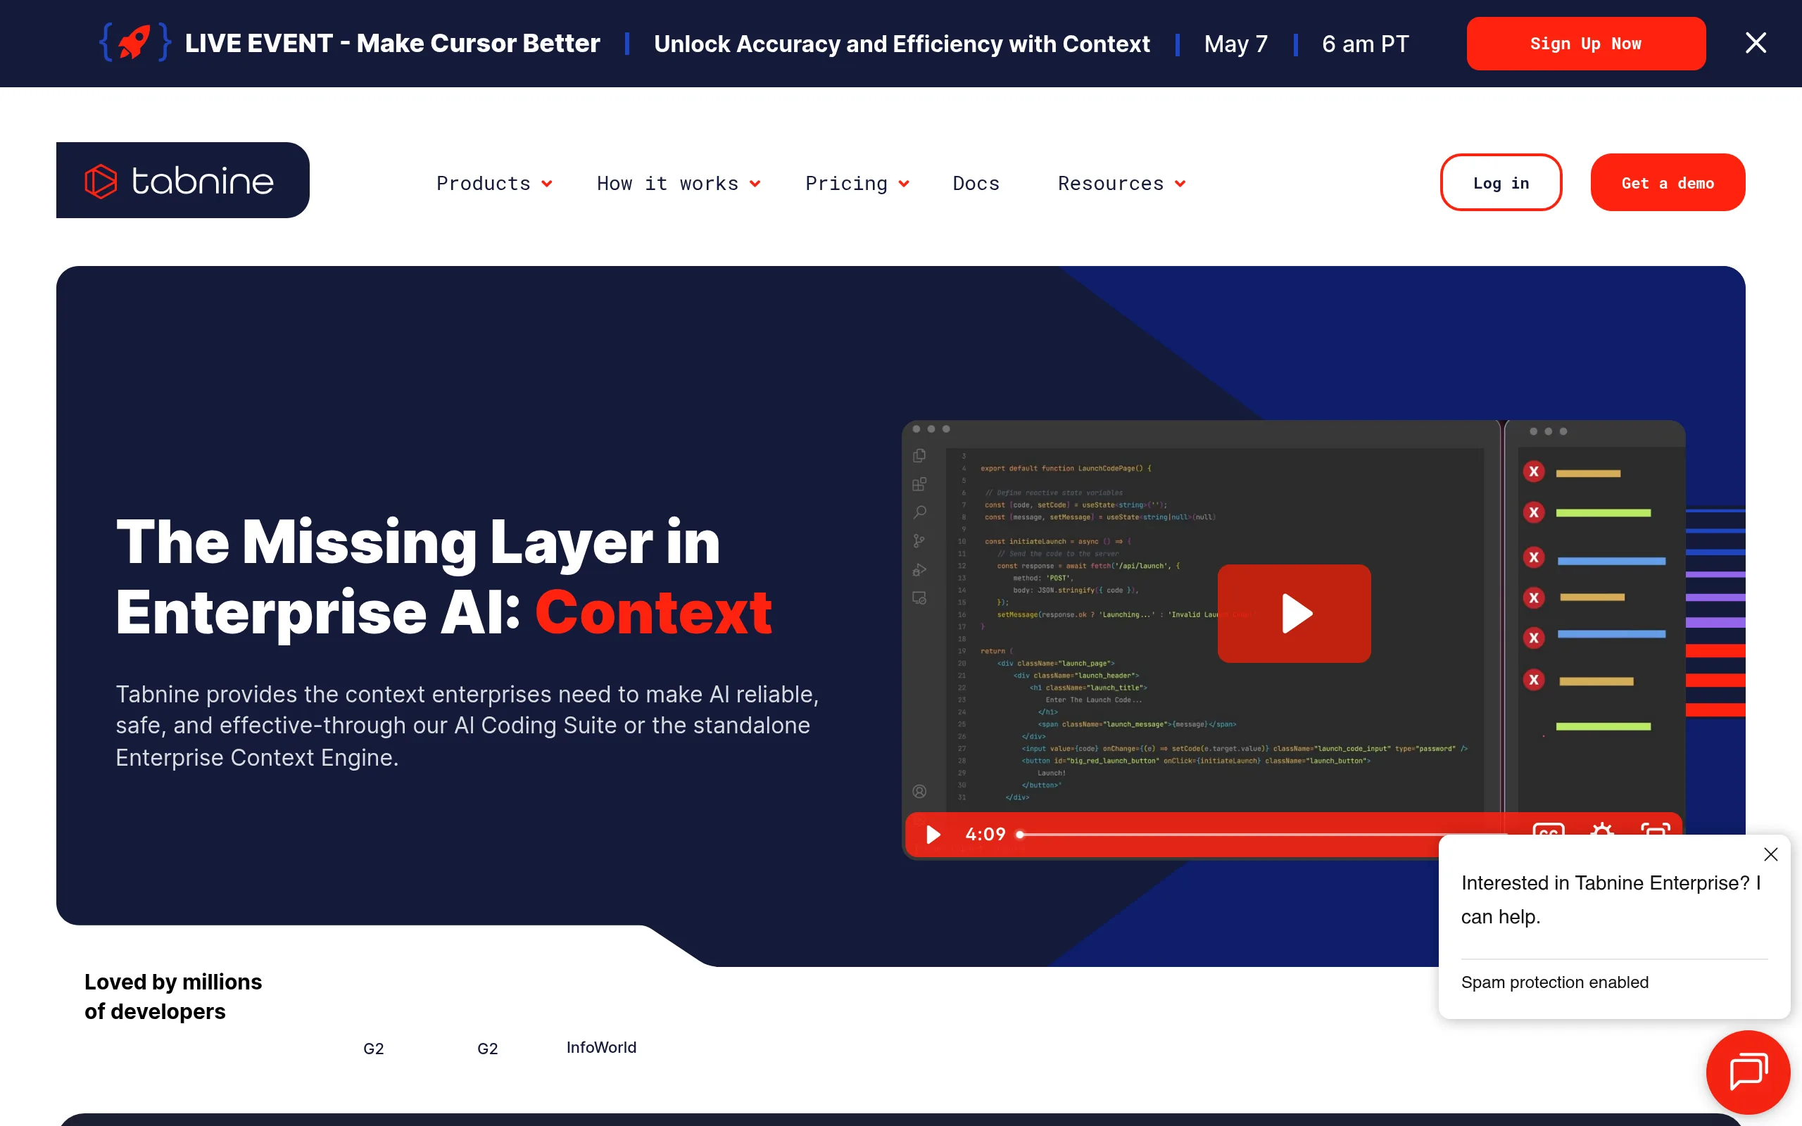Screen dimensions: 1802x1126
Task: Click the extensions icon in the video's editor sidebar
Action: [919, 484]
